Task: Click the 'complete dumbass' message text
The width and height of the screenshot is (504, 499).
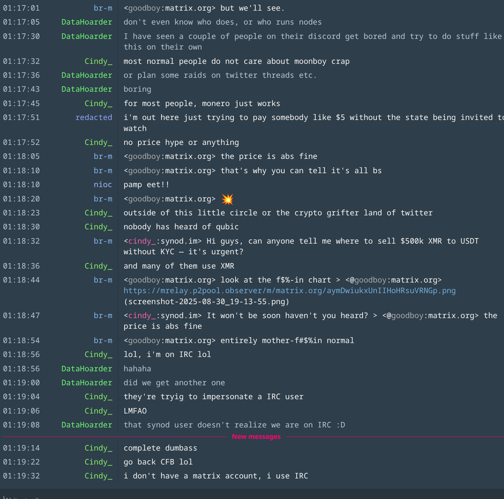Action: tap(160, 448)
